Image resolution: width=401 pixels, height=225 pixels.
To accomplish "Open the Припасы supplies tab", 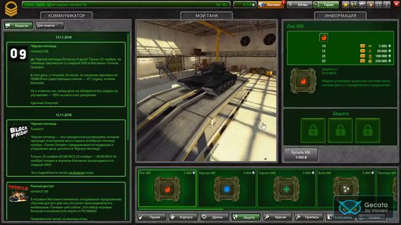I will pyautogui.click(x=309, y=217).
